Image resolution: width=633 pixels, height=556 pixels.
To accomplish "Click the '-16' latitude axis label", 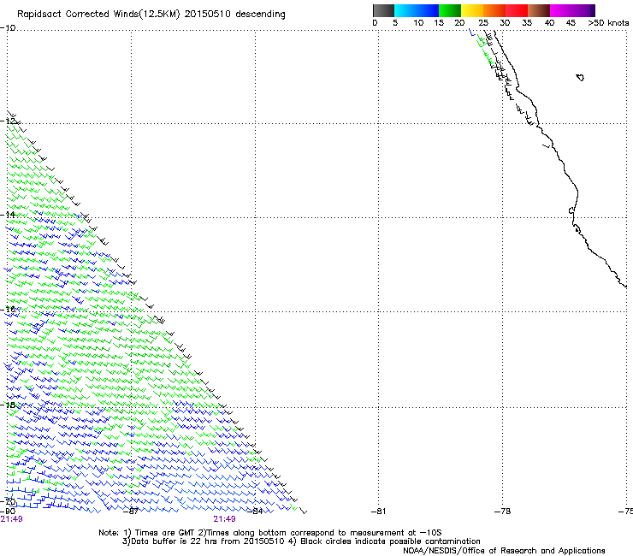I will tap(8, 310).
